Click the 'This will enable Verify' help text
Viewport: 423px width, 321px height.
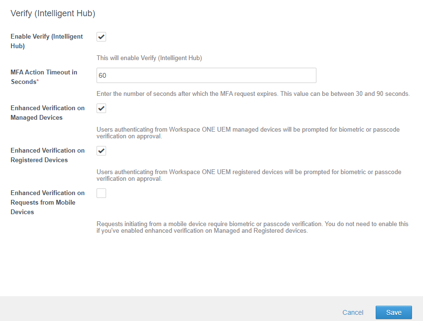(x=149, y=58)
